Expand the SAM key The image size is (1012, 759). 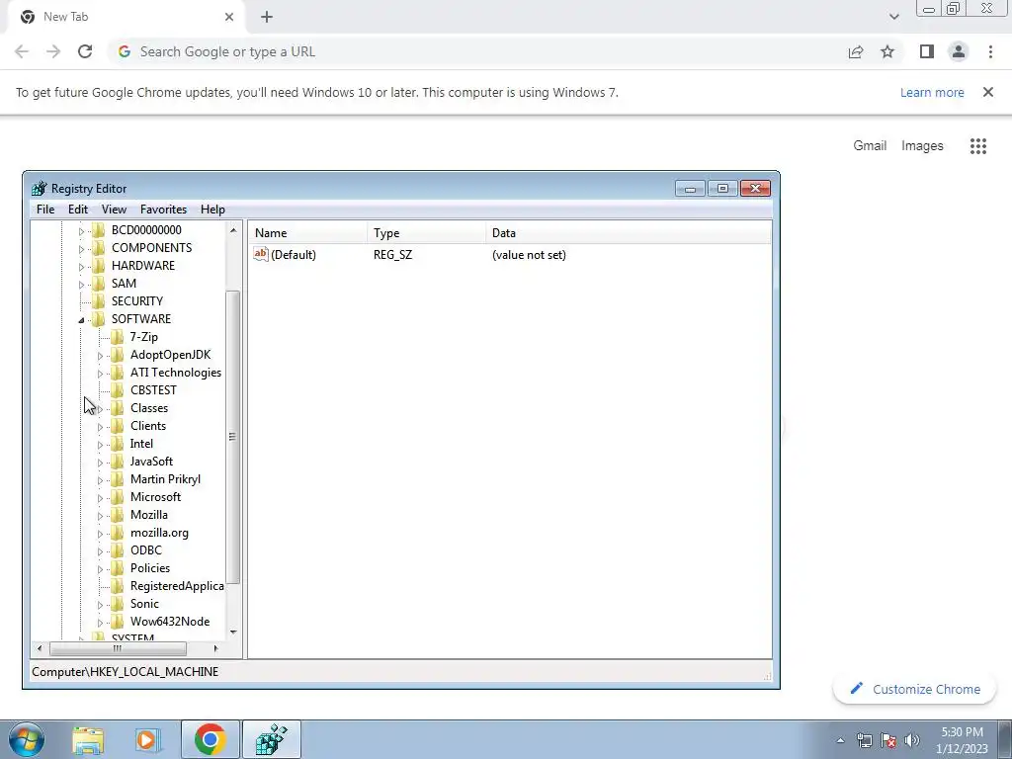click(x=81, y=285)
